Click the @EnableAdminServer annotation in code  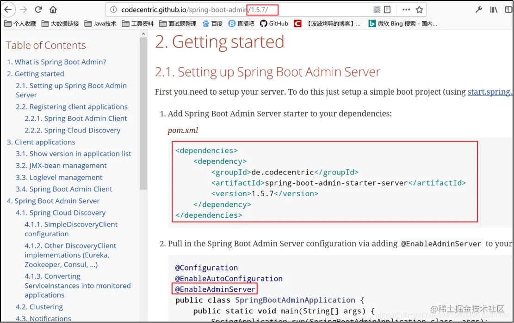pos(215,289)
